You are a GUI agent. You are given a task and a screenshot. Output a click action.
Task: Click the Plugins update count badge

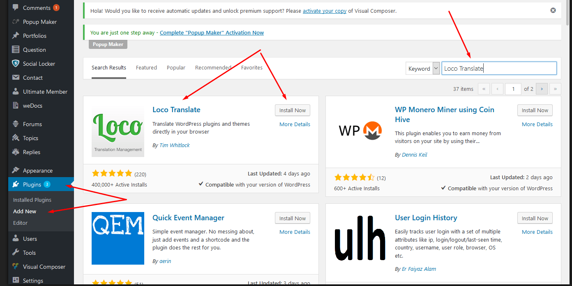pos(47,184)
